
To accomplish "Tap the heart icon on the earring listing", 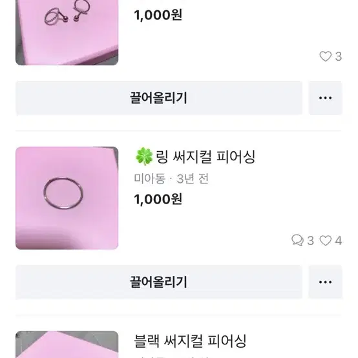I will 325,56.
